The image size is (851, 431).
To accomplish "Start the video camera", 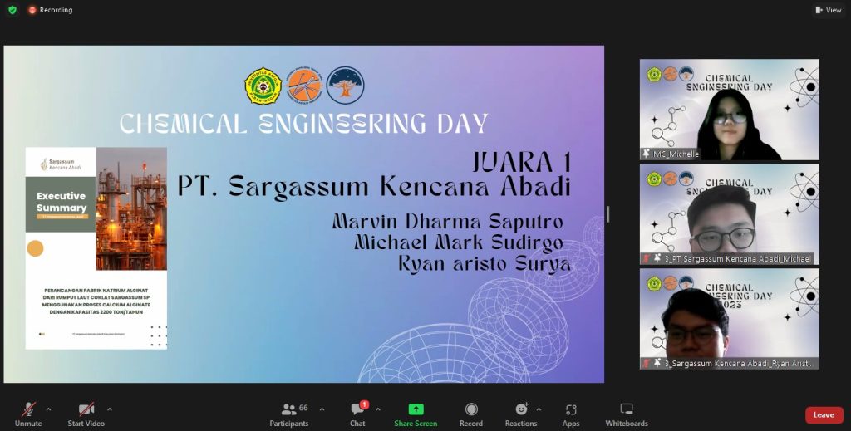I will pyautogui.click(x=86, y=413).
